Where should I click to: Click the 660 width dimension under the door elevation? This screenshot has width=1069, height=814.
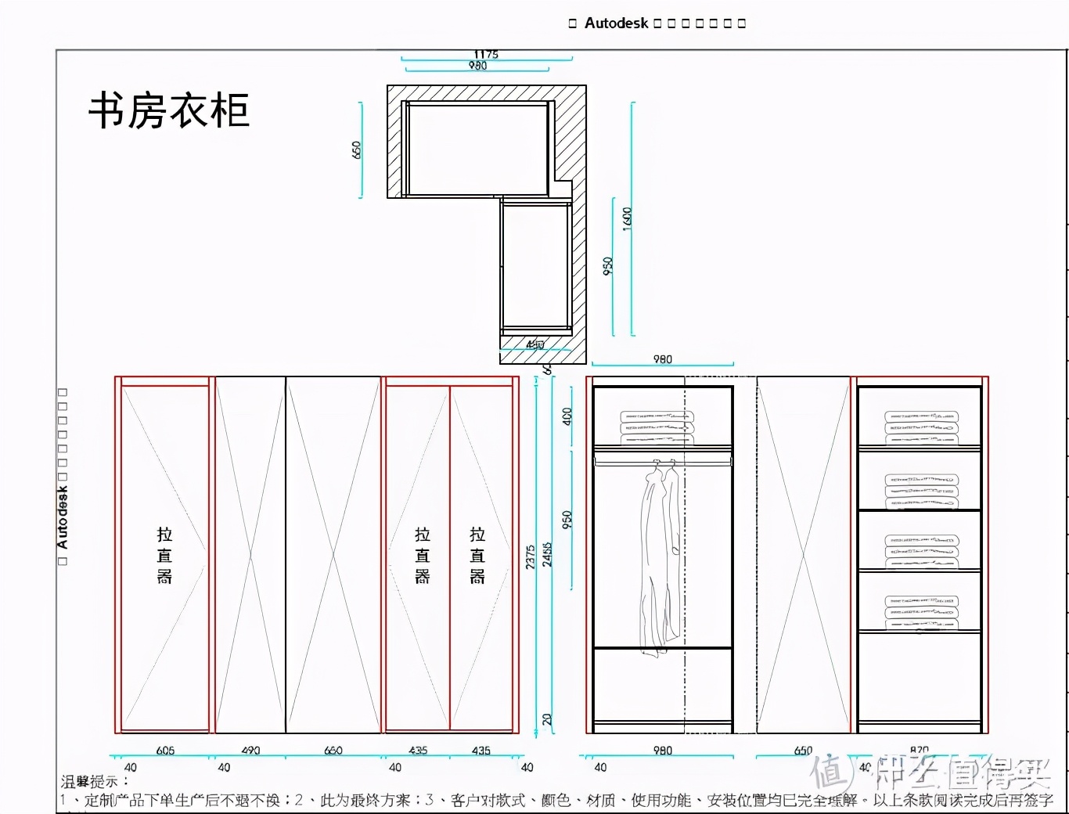pyautogui.click(x=333, y=751)
